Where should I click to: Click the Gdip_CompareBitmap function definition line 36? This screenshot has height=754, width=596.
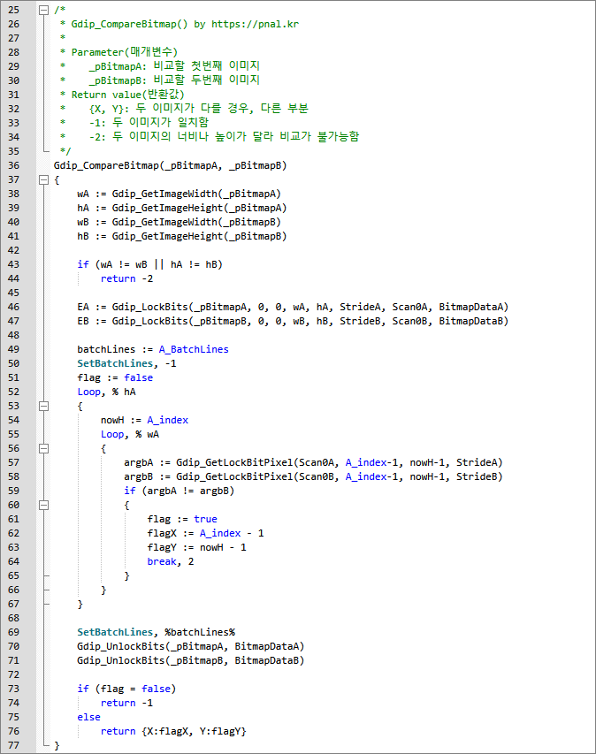click(171, 165)
